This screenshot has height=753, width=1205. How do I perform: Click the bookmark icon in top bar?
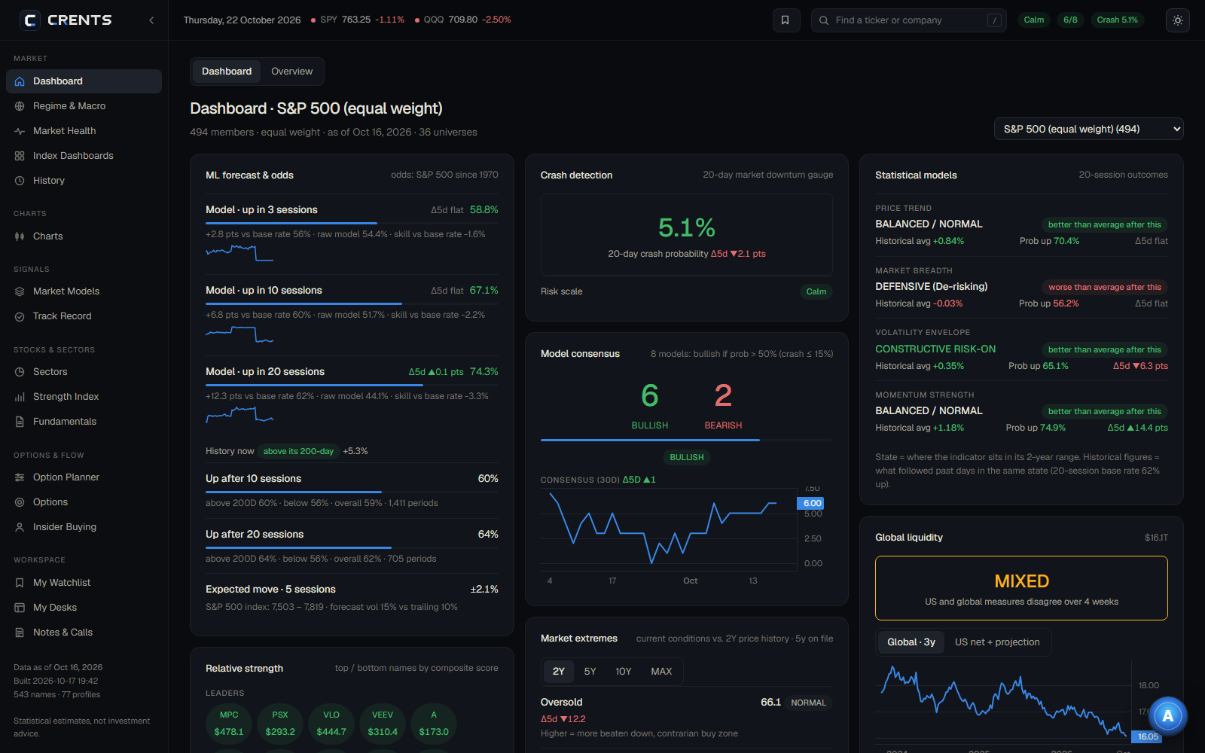click(x=786, y=20)
